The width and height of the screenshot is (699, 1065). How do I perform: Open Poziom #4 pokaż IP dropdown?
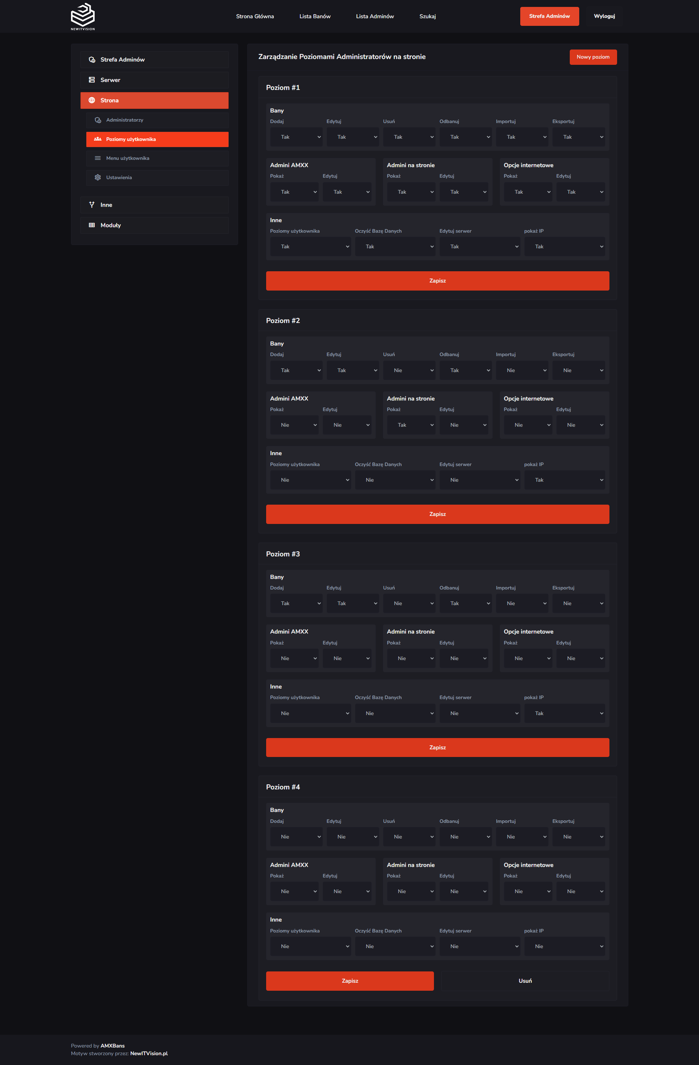[x=565, y=946]
